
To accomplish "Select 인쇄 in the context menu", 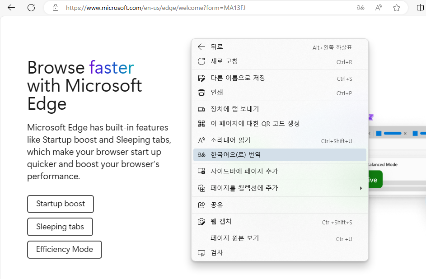I will pyautogui.click(x=280, y=93).
